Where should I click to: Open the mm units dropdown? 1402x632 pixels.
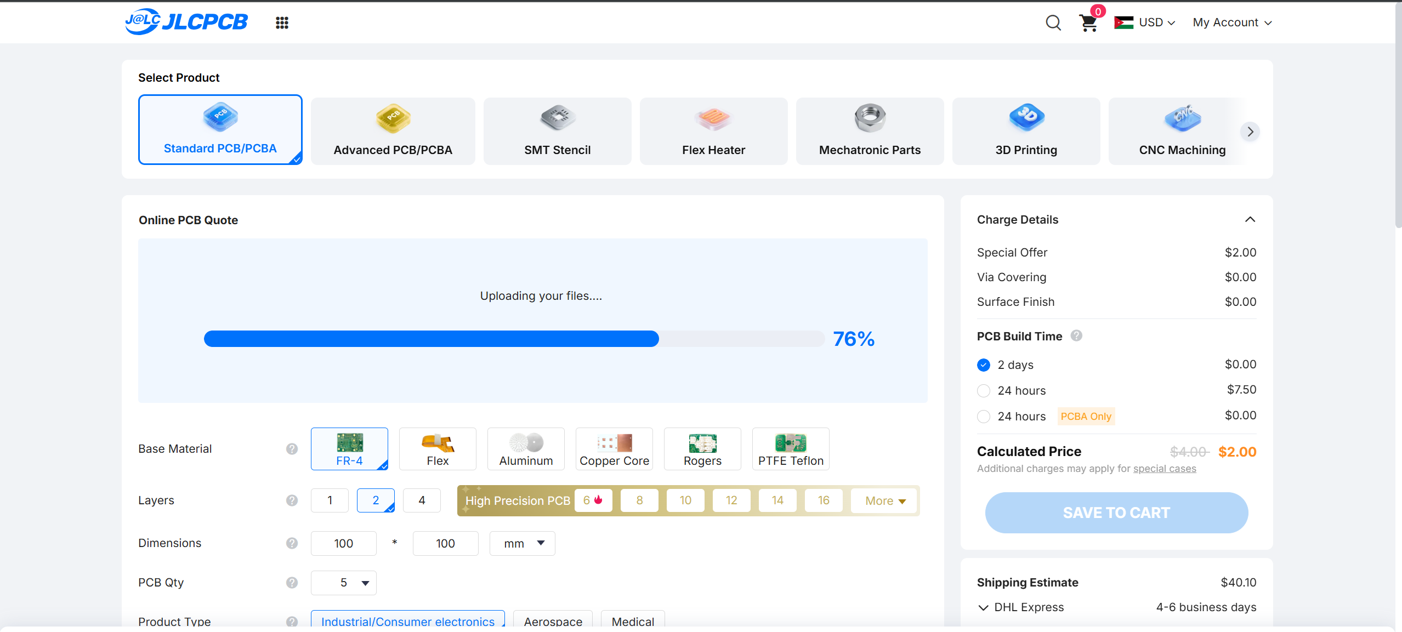click(x=522, y=543)
